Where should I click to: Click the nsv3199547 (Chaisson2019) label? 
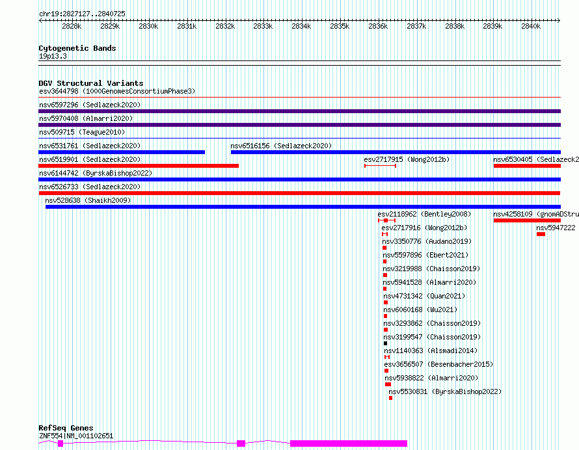(x=432, y=337)
